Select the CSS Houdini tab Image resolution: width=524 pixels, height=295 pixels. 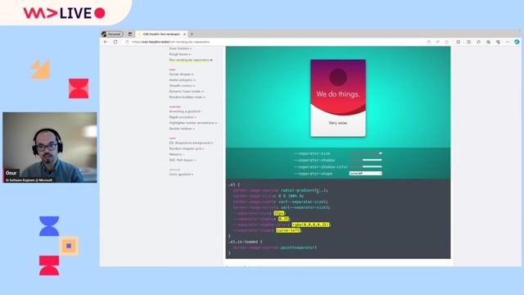pyautogui.click(x=162, y=34)
